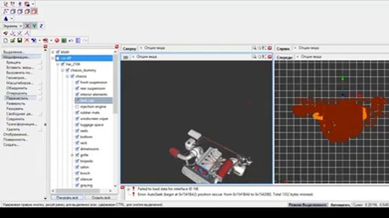
Task: Switch to the Сверху viewport tab
Action: [x=129, y=48]
